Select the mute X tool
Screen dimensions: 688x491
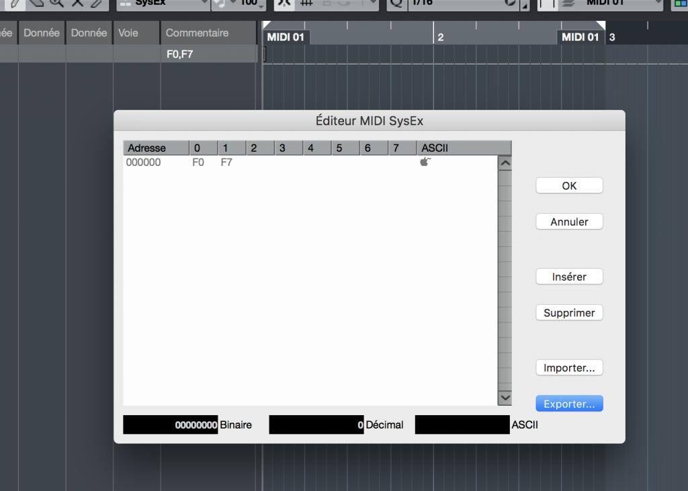click(x=77, y=3)
